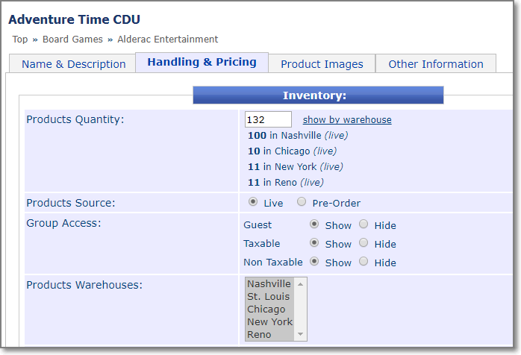Viewport: 521px width, 355px height.
Task: Focus the Products Quantity field
Action: click(268, 119)
